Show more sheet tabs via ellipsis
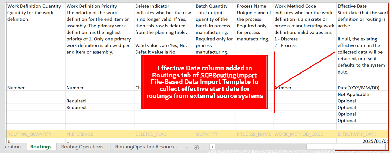This screenshot has width=390, height=153. coord(188,147)
